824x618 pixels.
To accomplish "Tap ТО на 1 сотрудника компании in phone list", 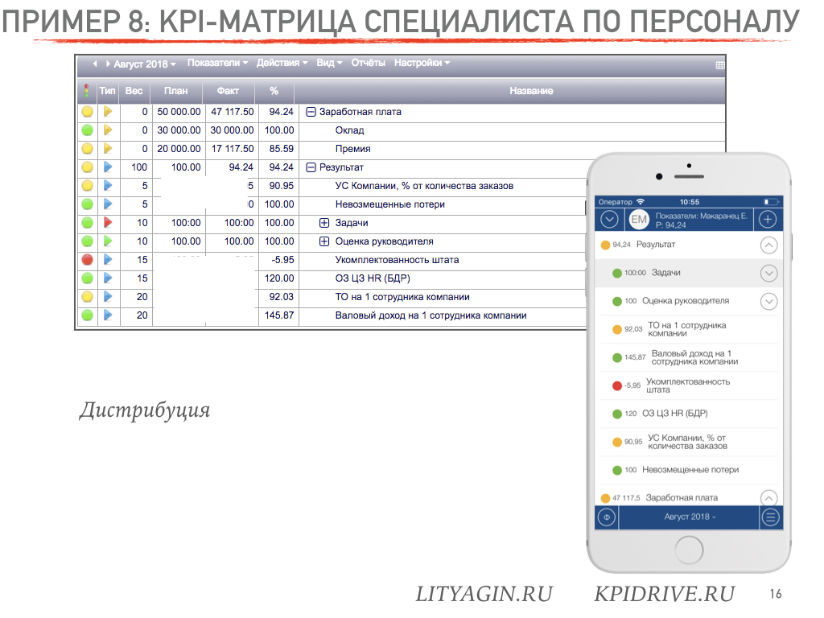I will 689,329.
